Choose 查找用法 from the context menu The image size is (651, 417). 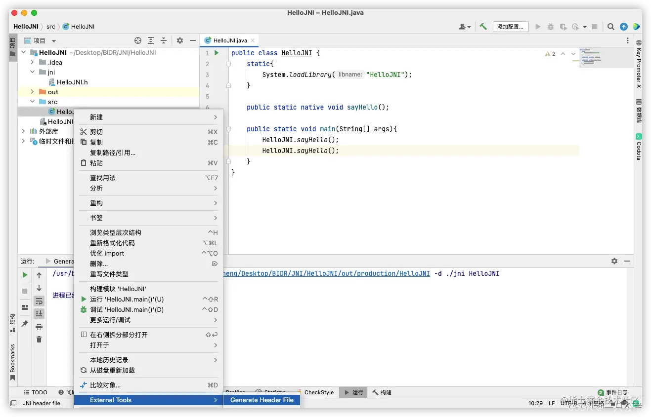point(149,178)
